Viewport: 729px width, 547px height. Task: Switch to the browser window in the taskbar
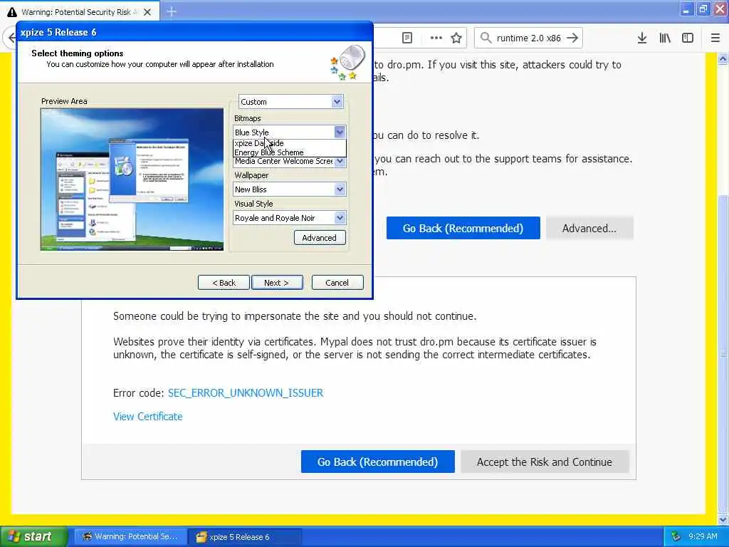131,536
